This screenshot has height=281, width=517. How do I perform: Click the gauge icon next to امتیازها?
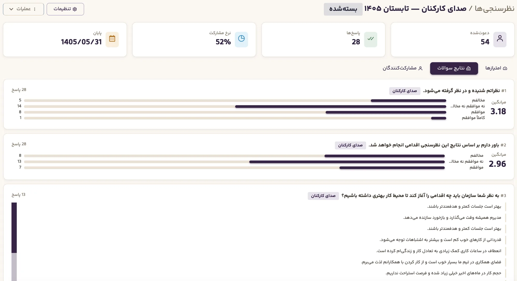tap(505, 68)
